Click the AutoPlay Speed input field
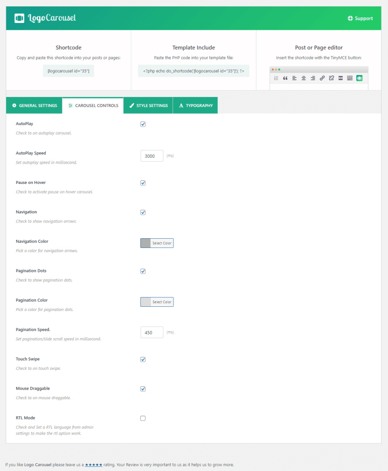The height and width of the screenshot is (471, 388). point(152,155)
